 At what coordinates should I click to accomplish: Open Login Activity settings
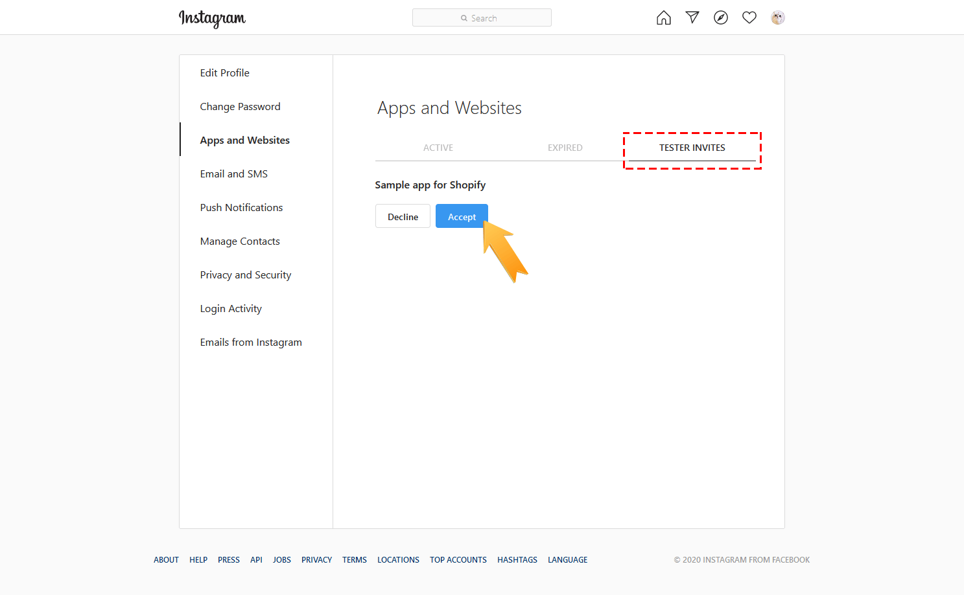pyautogui.click(x=231, y=309)
